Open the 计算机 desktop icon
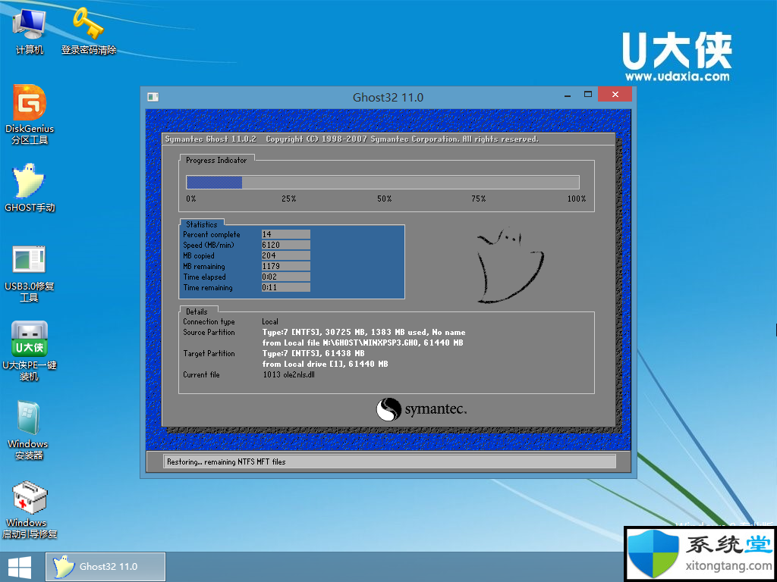 coord(30,30)
